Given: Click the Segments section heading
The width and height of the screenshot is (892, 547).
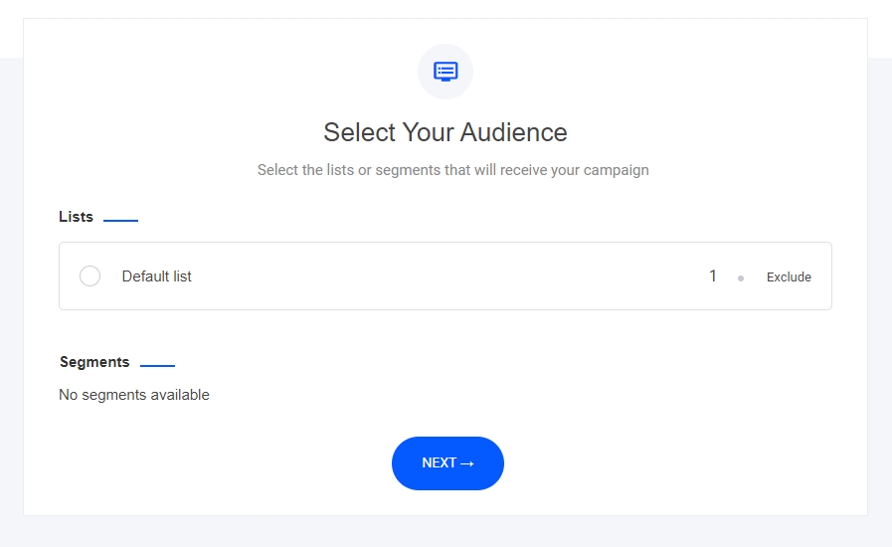Looking at the screenshot, I should (94, 362).
